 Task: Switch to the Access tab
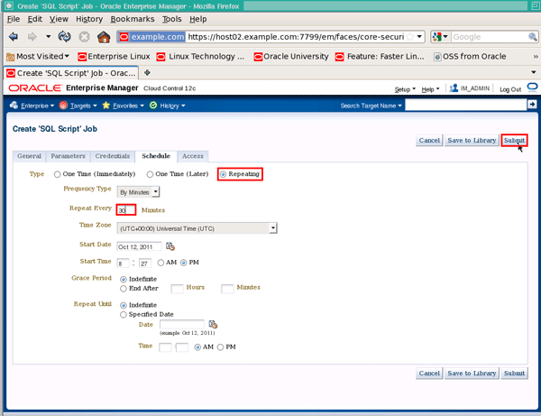193,156
